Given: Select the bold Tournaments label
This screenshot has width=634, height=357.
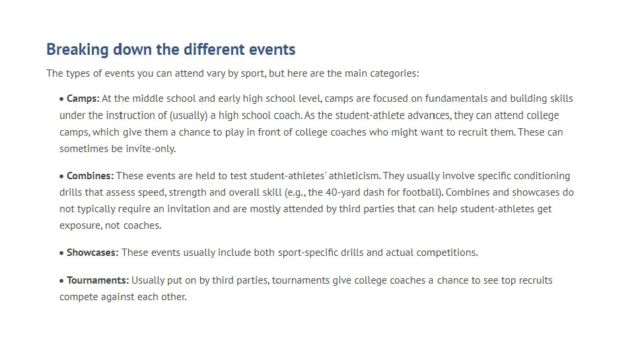Looking at the screenshot, I should 98,280.
